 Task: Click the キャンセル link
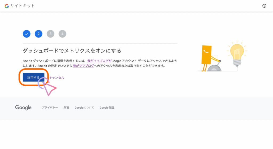pos(57,78)
